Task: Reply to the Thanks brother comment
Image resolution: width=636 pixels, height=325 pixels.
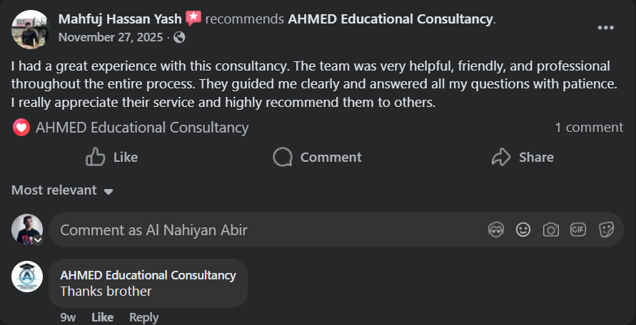Action: tap(143, 317)
